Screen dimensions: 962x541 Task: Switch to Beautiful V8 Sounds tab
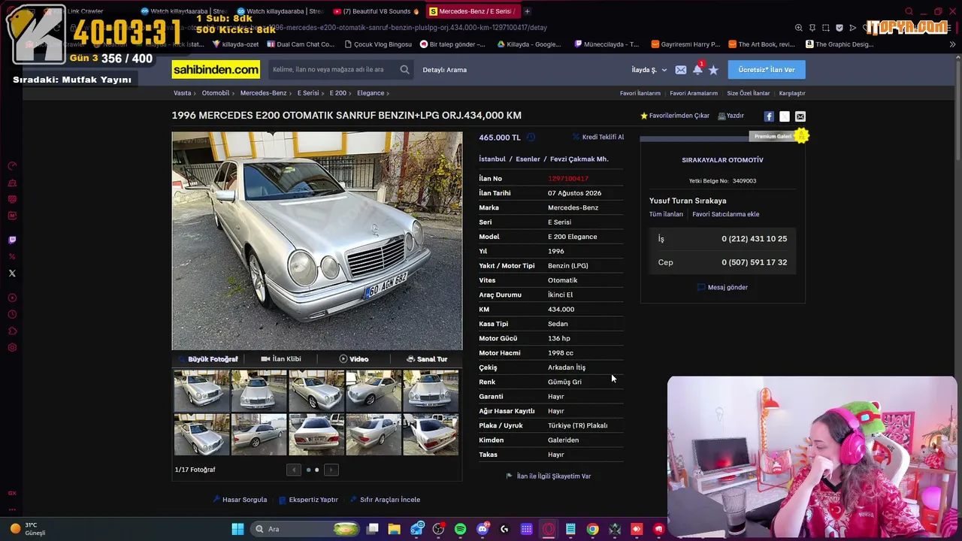377,11
